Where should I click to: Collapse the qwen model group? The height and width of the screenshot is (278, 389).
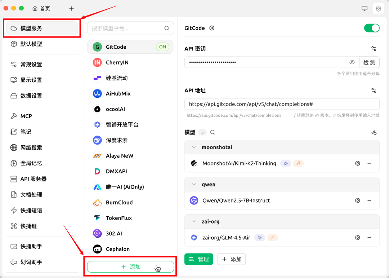tap(194, 185)
